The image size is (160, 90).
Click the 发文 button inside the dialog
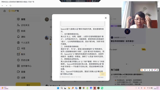pyautogui.click(x=103, y=74)
